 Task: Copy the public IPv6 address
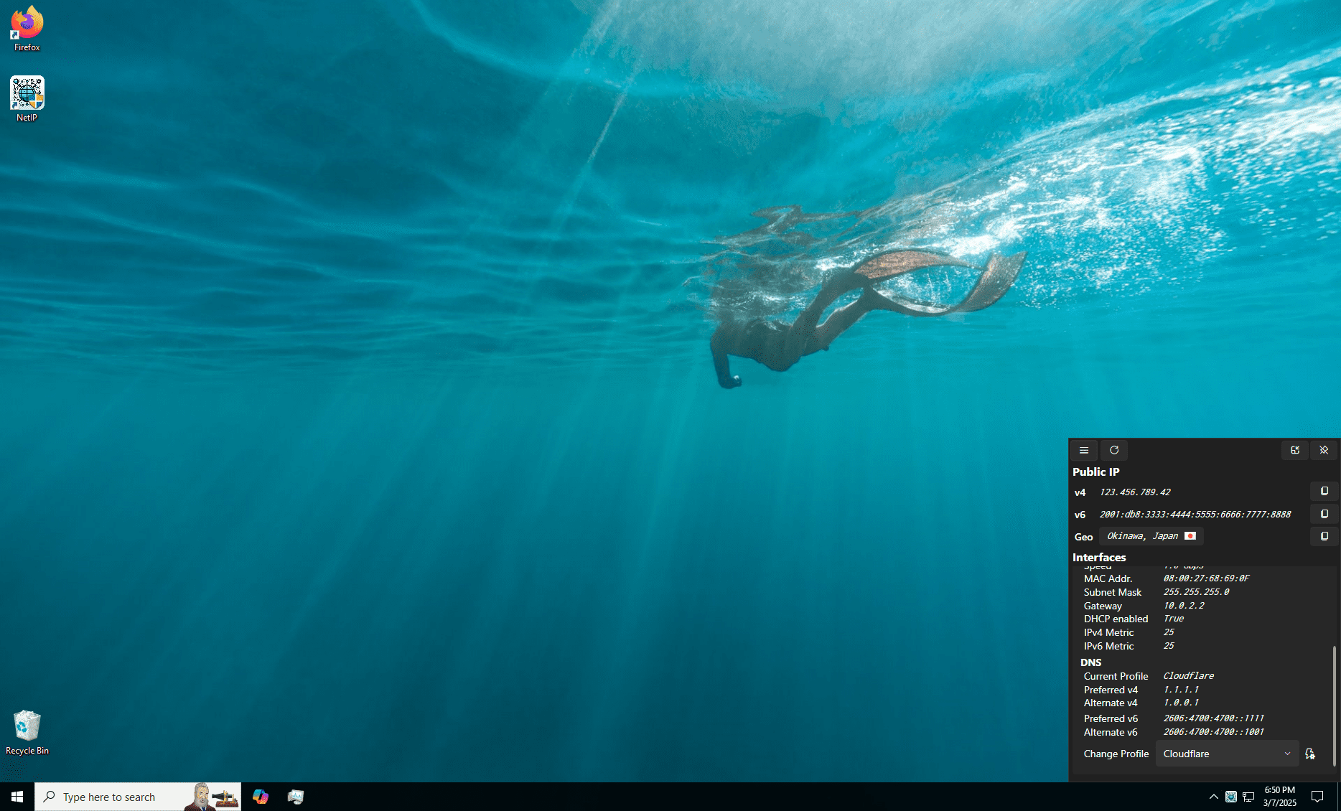pos(1324,514)
